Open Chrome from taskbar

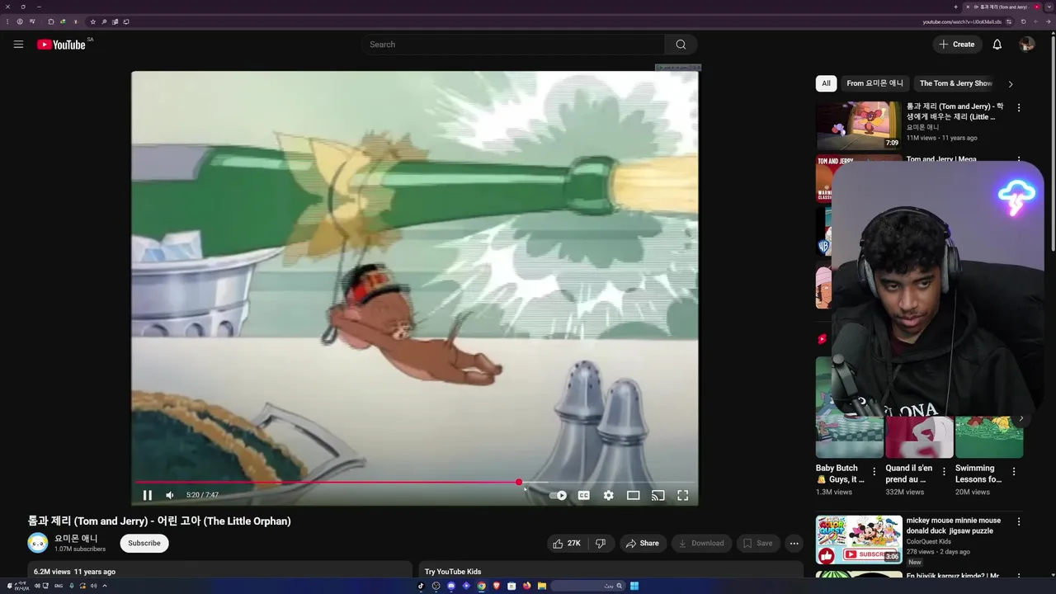point(481,586)
